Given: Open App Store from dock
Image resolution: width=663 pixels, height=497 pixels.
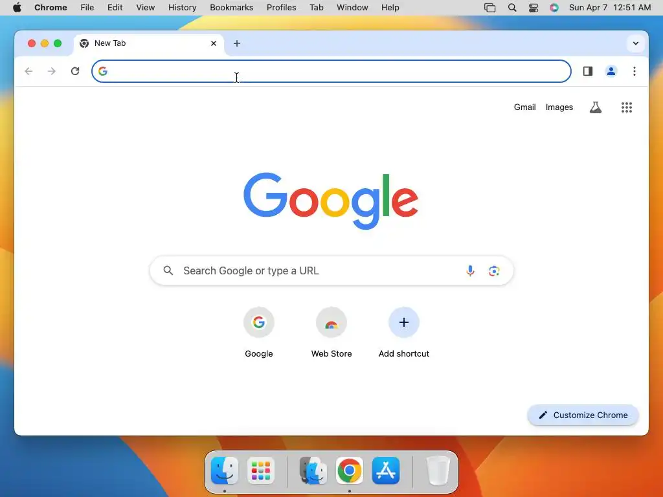Looking at the screenshot, I should click(x=386, y=470).
